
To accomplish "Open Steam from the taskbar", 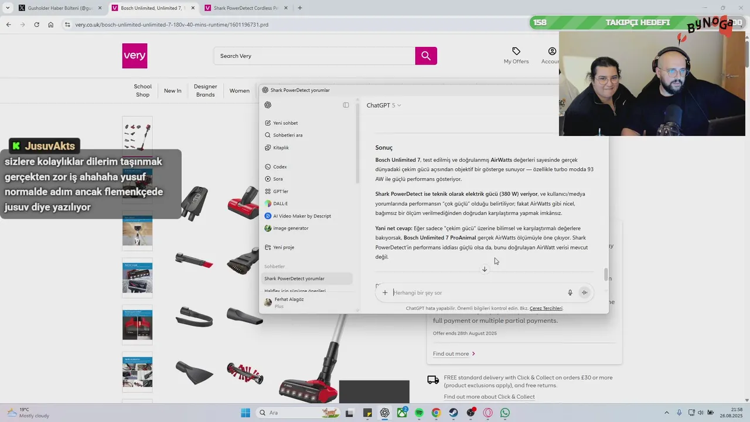I will pos(454,413).
